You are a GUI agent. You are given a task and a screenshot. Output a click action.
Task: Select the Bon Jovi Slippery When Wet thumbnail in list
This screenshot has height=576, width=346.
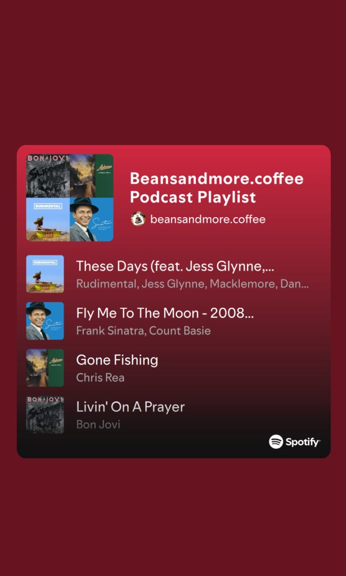coord(45,415)
